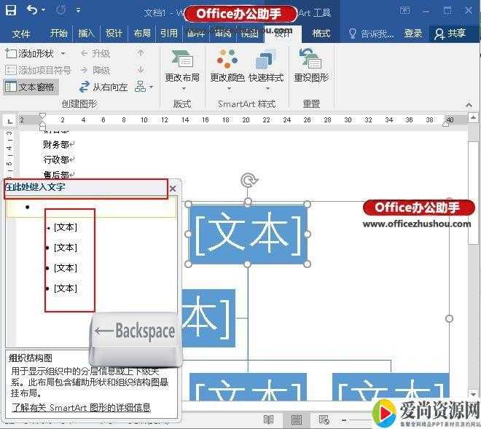This screenshot has height=429, width=481.
Task: Click the 重设图形 reset graphic icon
Action: click(311, 60)
